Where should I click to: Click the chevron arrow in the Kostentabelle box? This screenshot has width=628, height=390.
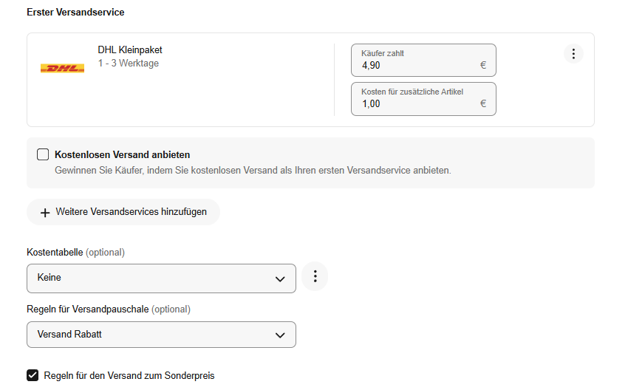[x=280, y=278]
